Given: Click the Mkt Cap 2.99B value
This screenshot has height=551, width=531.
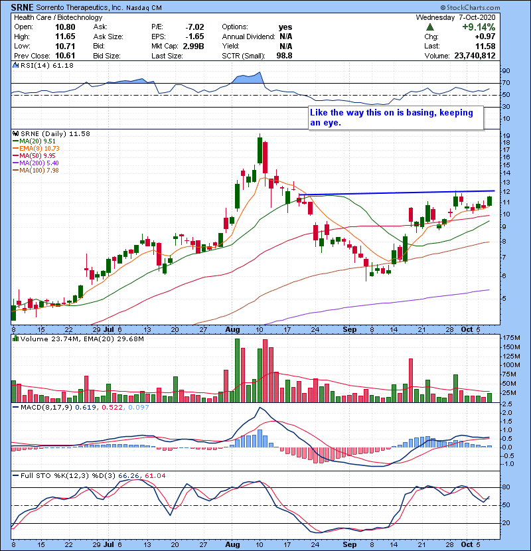Looking at the screenshot, I should pyautogui.click(x=193, y=46).
